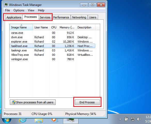Open the Networking tab
Screen dimensions: 151x124
pyautogui.click(x=79, y=17)
